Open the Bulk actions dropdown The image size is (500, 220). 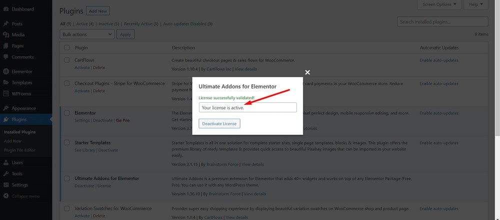tap(86, 34)
